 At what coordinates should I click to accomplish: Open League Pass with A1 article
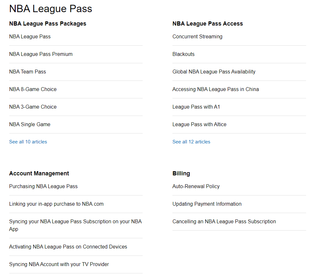coord(196,107)
